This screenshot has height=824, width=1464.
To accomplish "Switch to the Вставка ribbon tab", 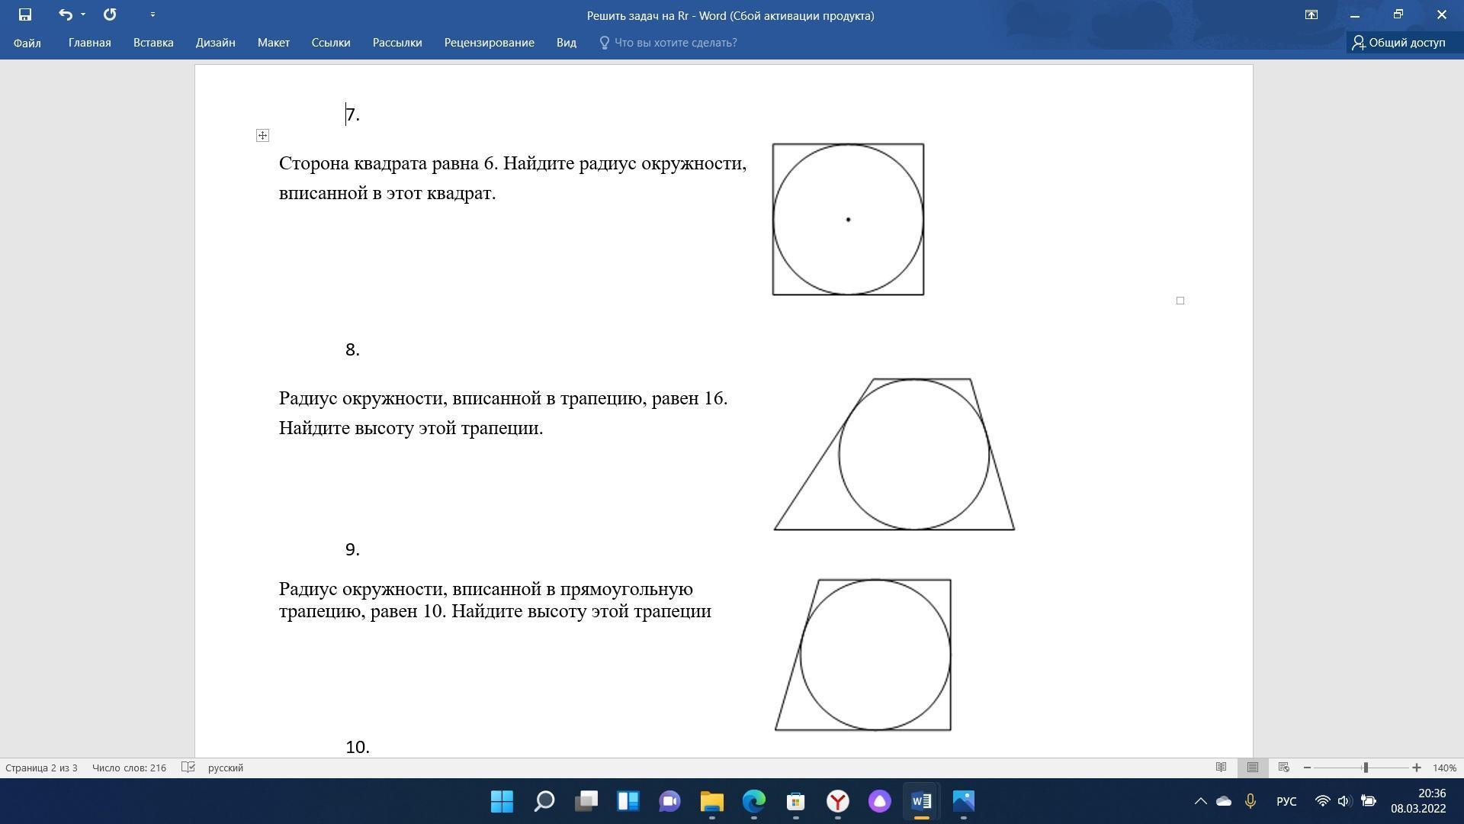I will 153,43.
